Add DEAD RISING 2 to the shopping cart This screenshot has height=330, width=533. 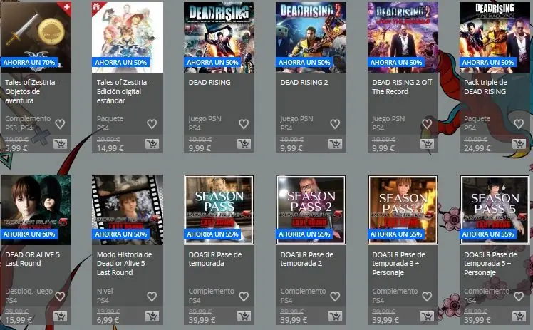pos(335,144)
